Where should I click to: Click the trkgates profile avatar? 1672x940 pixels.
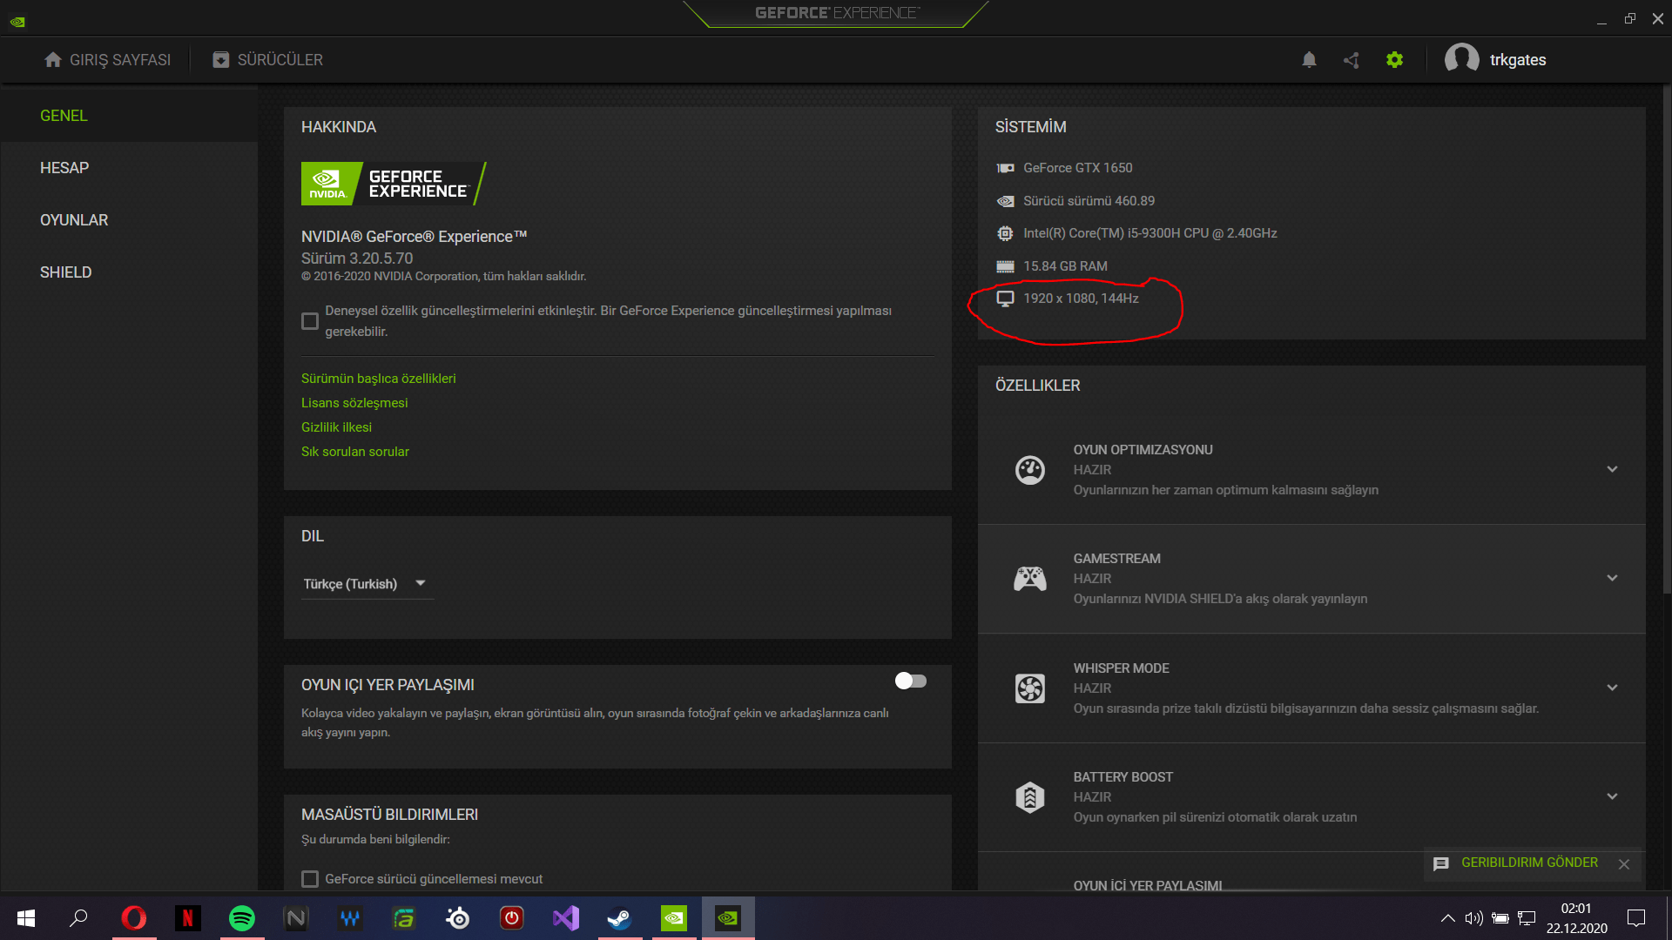(x=1461, y=59)
